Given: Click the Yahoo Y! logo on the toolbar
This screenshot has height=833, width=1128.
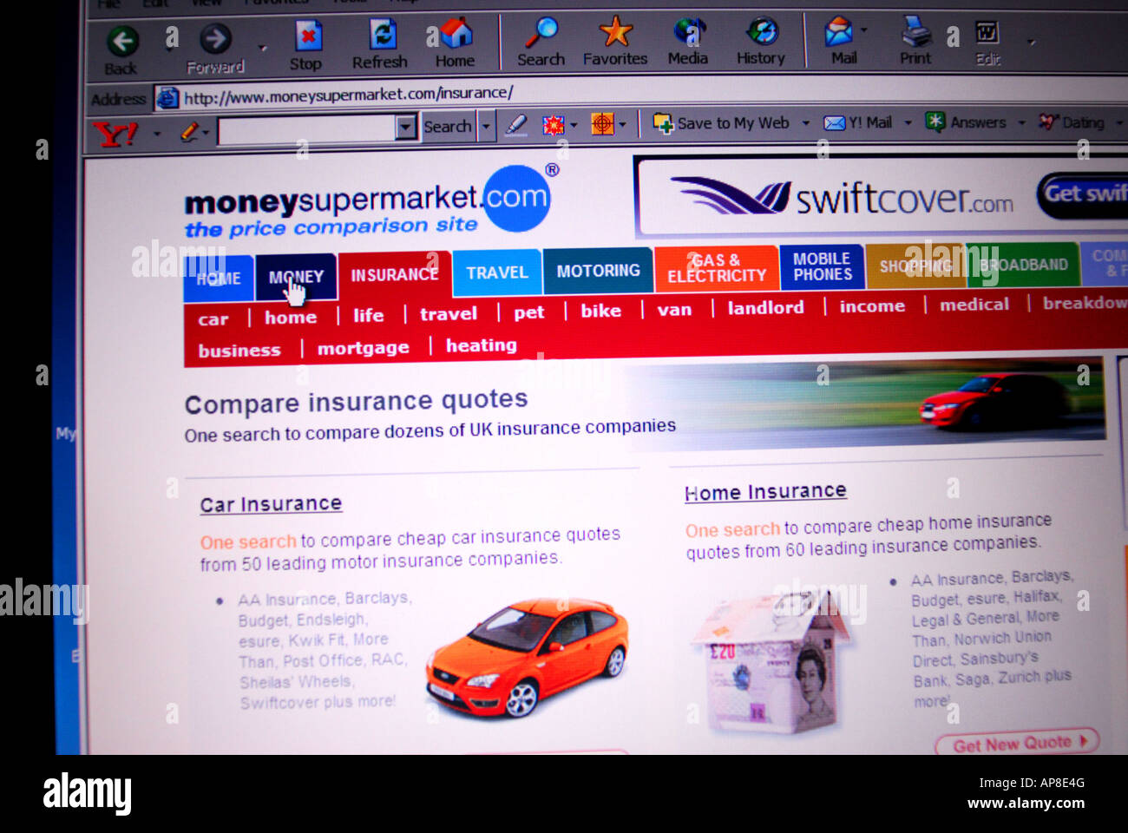Looking at the screenshot, I should 115,134.
